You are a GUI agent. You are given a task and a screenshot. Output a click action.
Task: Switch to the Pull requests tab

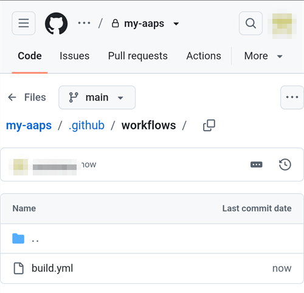pyautogui.click(x=138, y=56)
